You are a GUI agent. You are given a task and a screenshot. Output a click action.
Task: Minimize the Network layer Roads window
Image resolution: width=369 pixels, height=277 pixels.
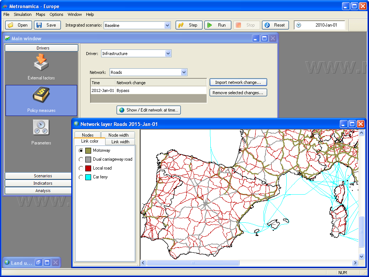(343, 124)
